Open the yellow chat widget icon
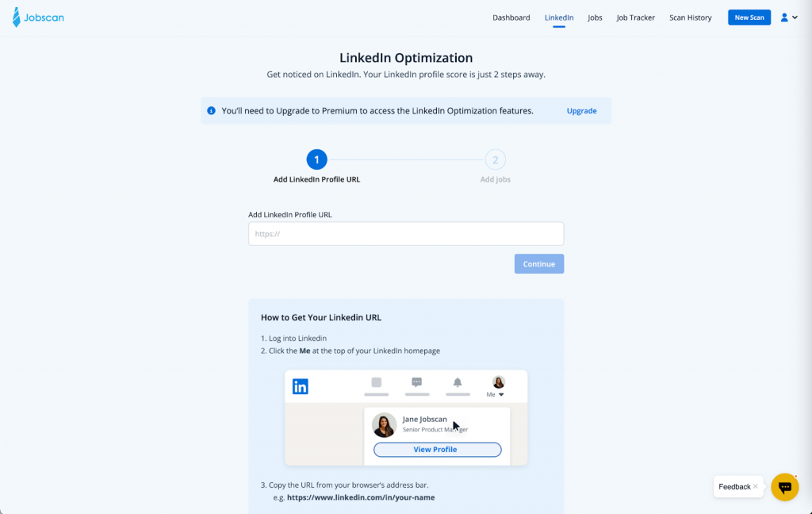The height and width of the screenshot is (514, 812). [x=784, y=486]
